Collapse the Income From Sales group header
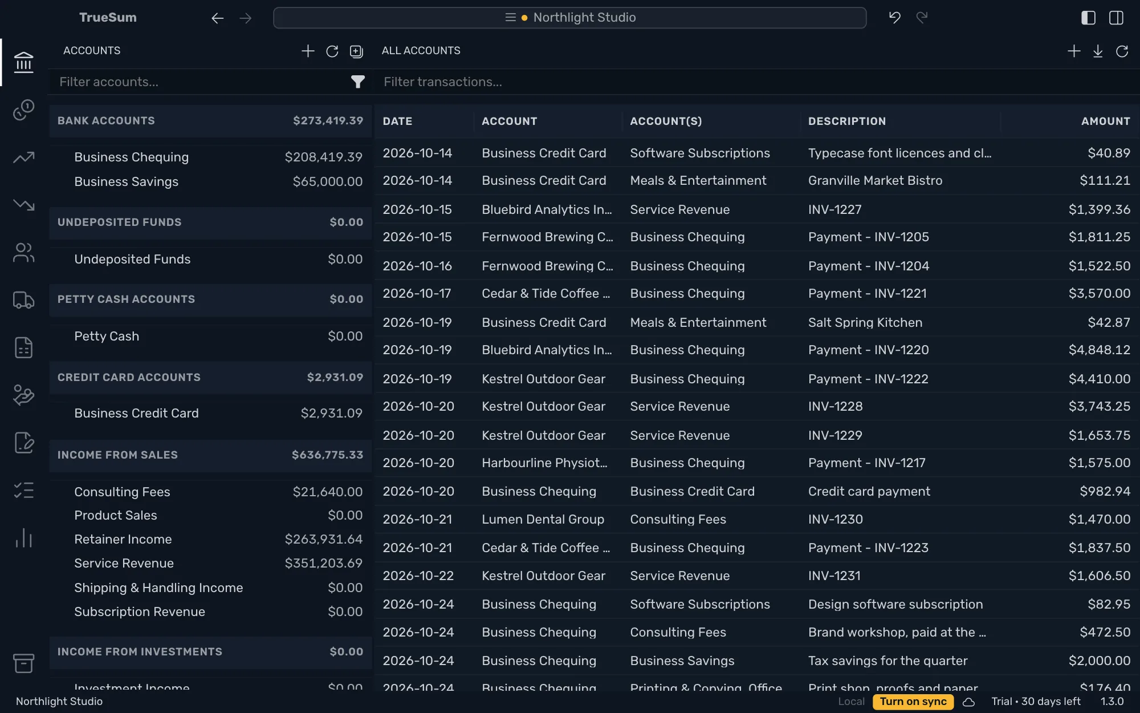The image size is (1140, 713). 210,455
